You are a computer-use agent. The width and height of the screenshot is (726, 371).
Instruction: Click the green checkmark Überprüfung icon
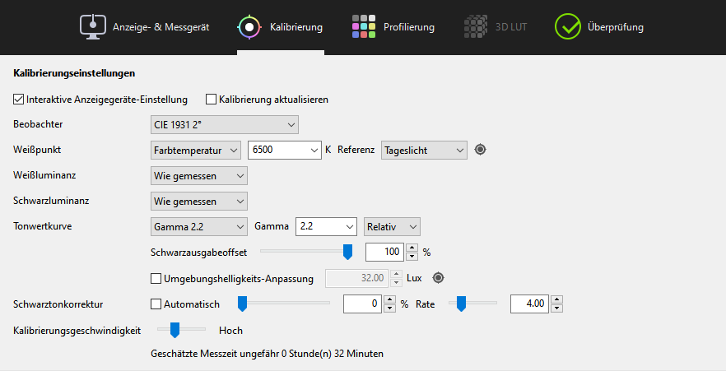click(x=568, y=27)
